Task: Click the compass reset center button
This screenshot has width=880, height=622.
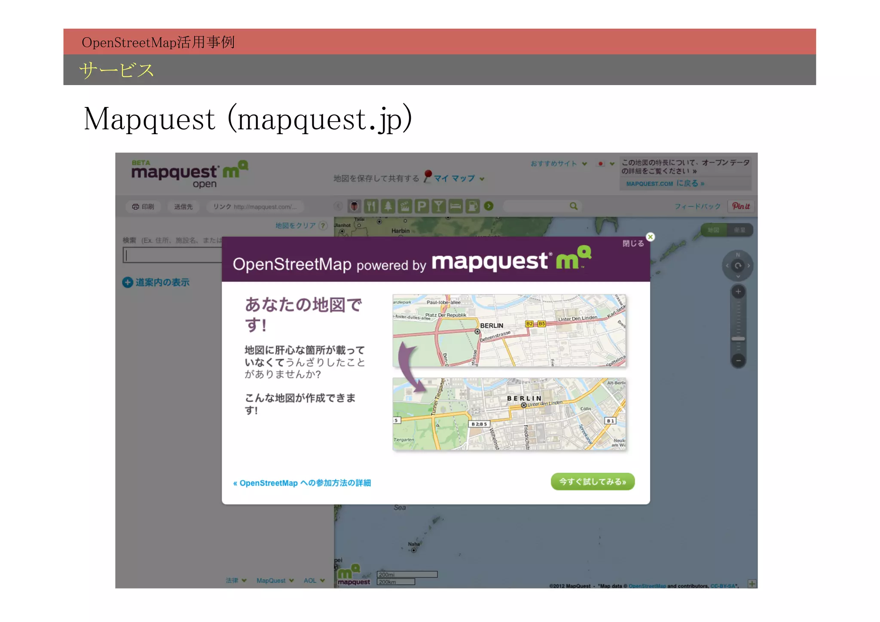Action: pos(738,266)
